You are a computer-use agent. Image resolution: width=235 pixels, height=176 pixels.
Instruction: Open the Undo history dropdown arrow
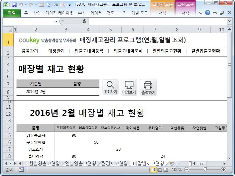coord(26,5)
